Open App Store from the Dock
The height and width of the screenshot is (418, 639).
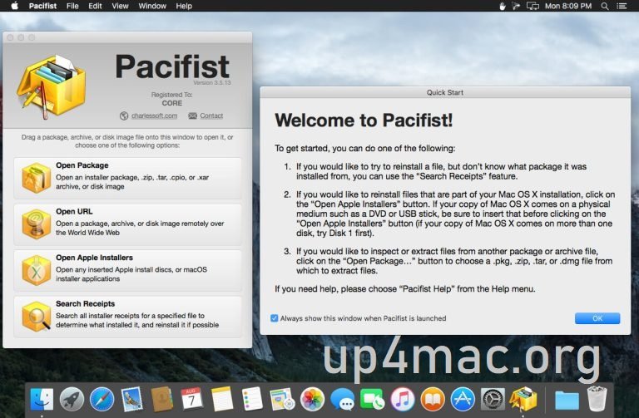point(463,399)
